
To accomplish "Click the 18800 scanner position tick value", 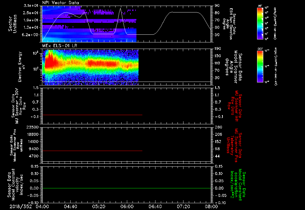I will coord(32,134).
